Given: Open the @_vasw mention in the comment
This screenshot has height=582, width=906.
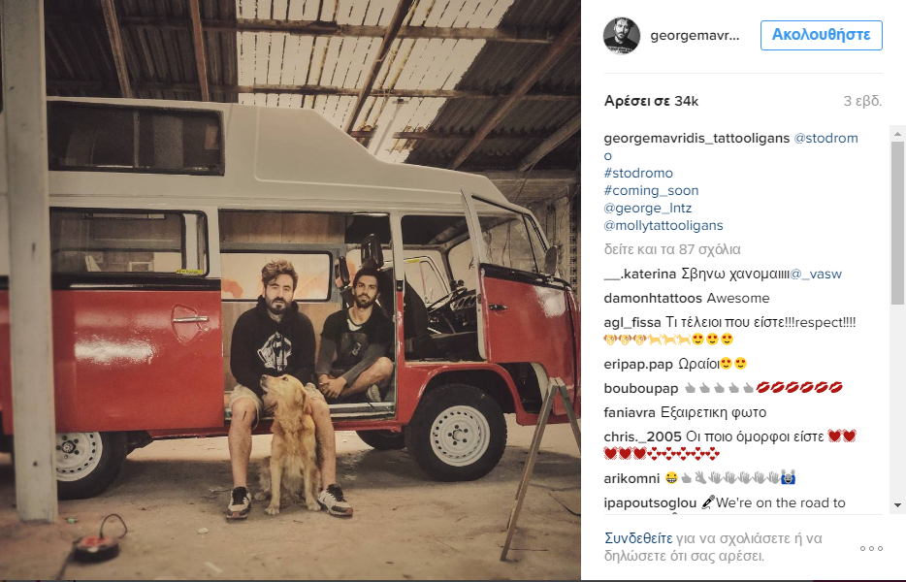Looking at the screenshot, I should pyautogui.click(x=816, y=274).
